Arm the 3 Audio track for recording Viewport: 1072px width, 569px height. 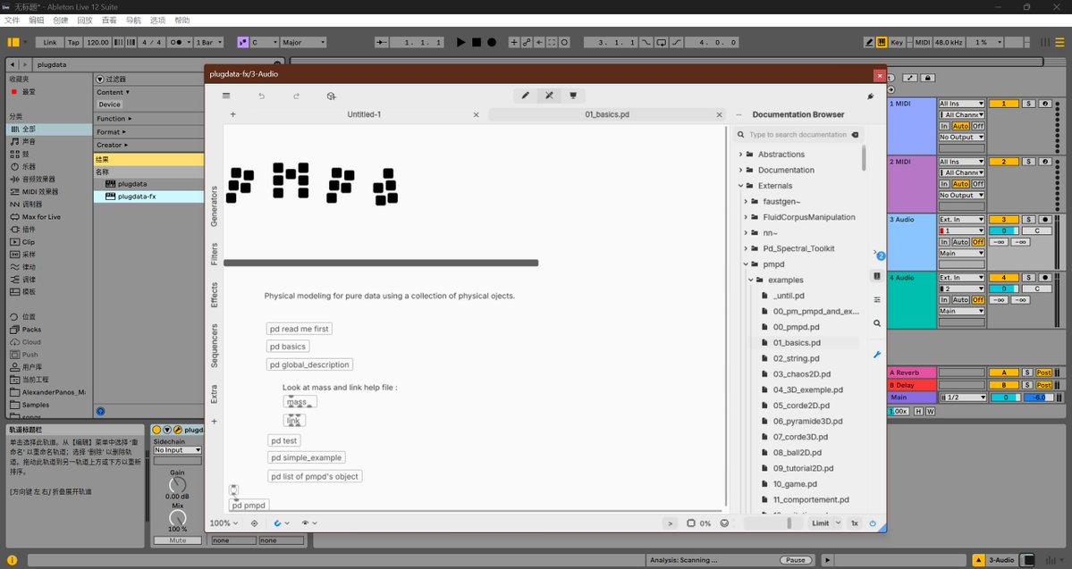point(1044,220)
